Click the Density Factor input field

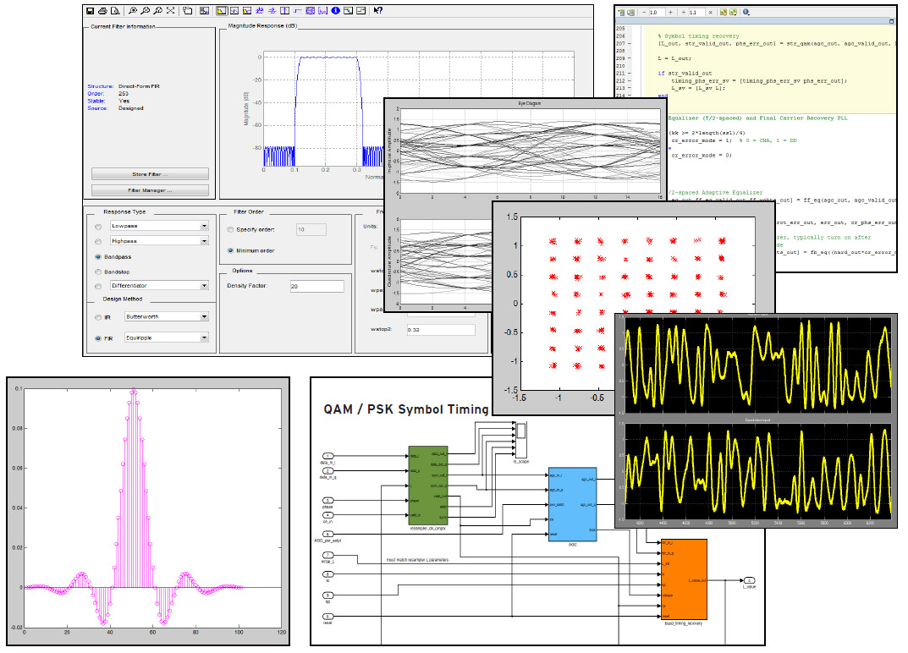(316, 287)
